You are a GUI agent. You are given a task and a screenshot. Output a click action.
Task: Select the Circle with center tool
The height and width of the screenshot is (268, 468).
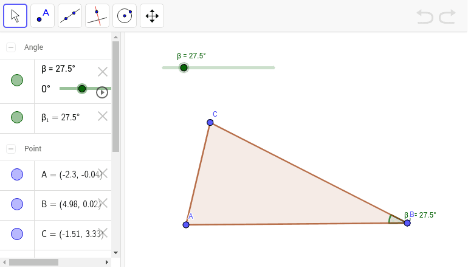pyautogui.click(x=125, y=16)
